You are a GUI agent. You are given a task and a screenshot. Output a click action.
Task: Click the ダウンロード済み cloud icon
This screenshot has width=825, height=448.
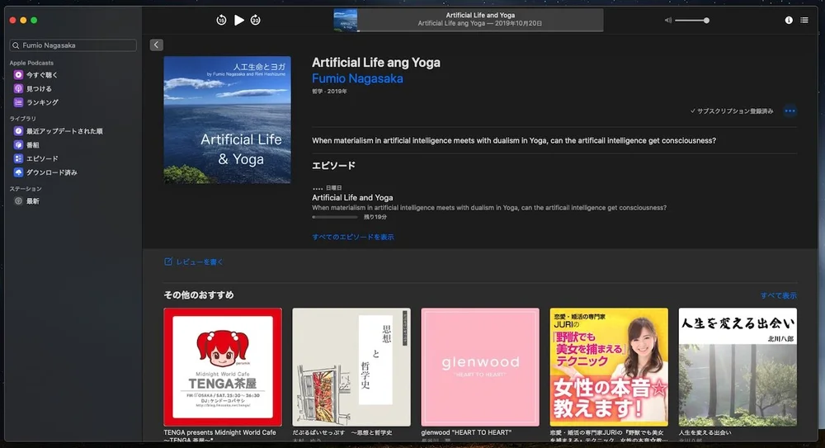point(18,172)
